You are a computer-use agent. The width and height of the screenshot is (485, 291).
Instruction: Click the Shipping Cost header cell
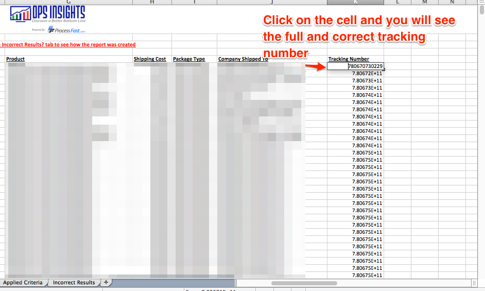point(150,59)
